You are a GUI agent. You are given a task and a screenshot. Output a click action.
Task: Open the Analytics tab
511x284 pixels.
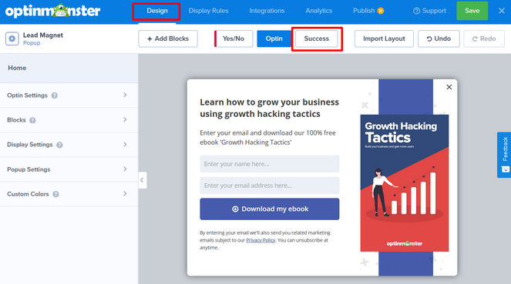pyautogui.click(x=319, y=11)
